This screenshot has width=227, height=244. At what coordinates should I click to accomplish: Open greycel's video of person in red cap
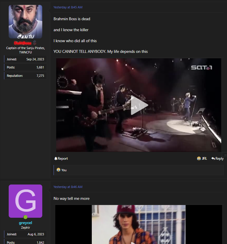coord(138,224)
